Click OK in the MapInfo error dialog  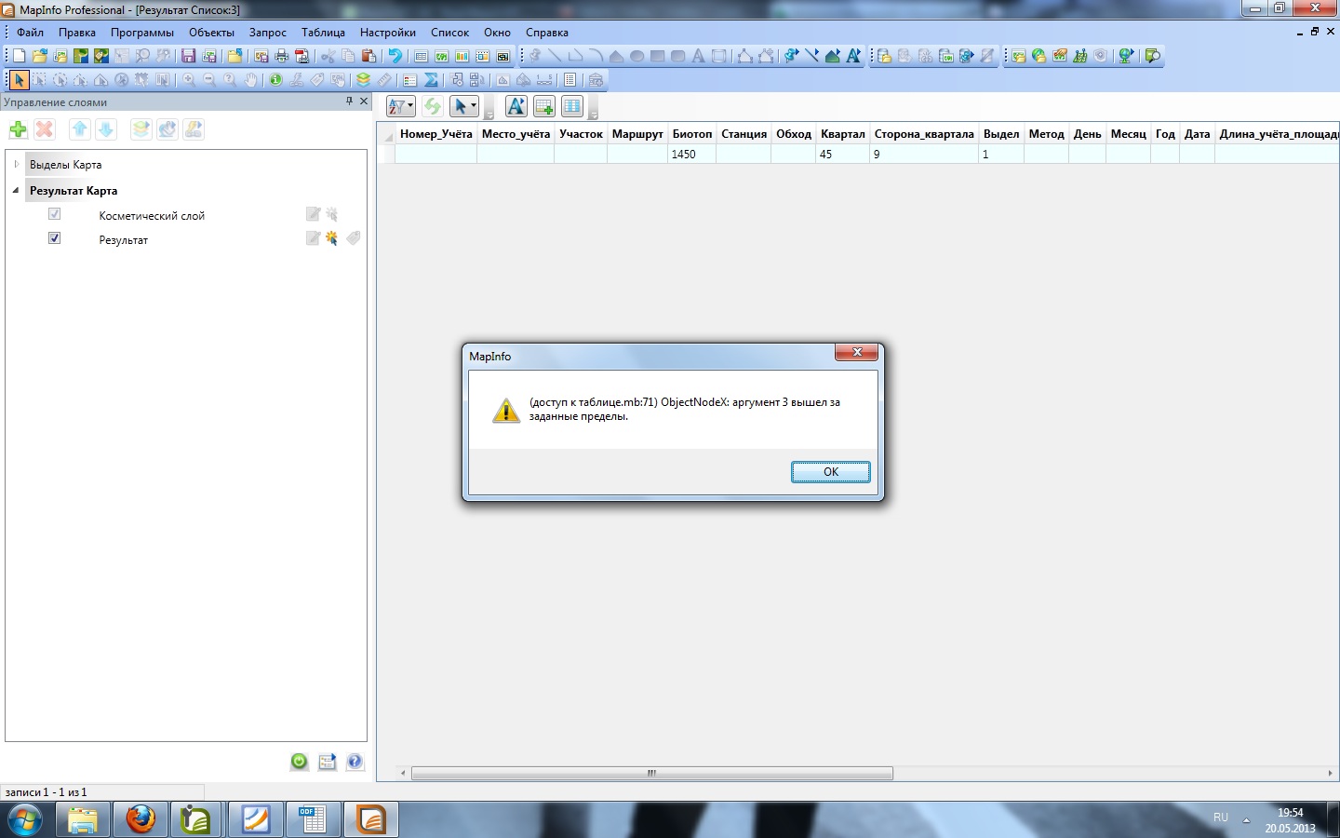coord(831,472)
